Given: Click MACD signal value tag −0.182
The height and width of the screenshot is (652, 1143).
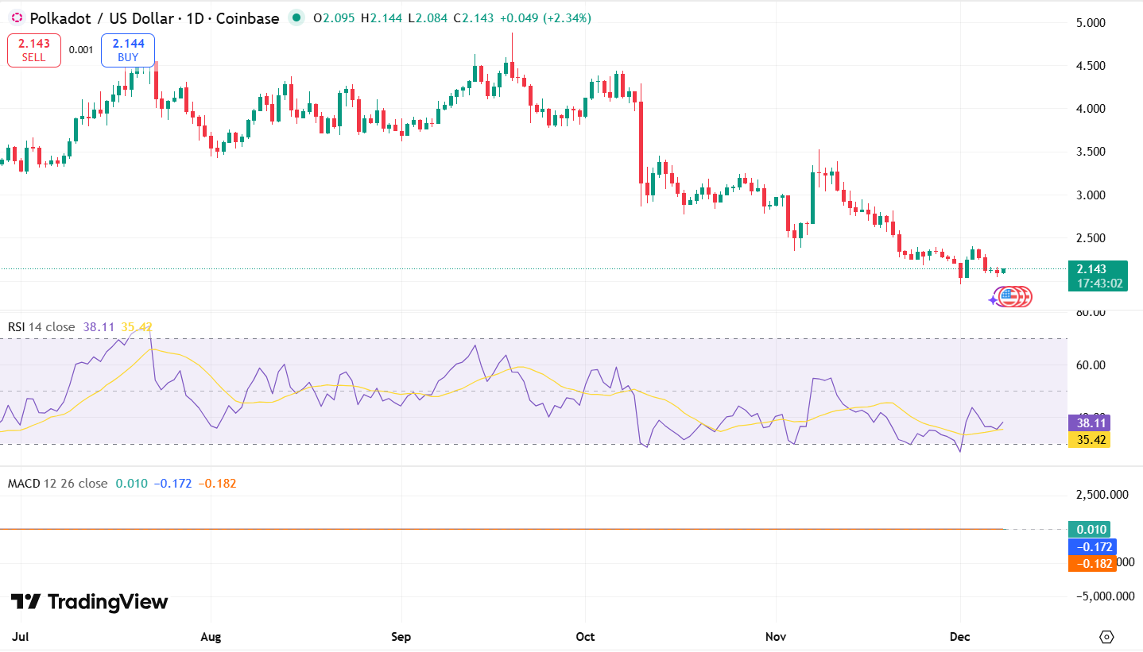Looking at the screenshot, I should [x=1092, y=563].
